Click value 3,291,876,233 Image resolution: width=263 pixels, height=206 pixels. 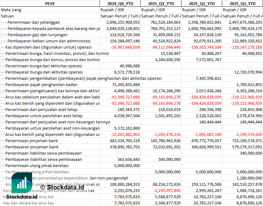click(127, 190)
